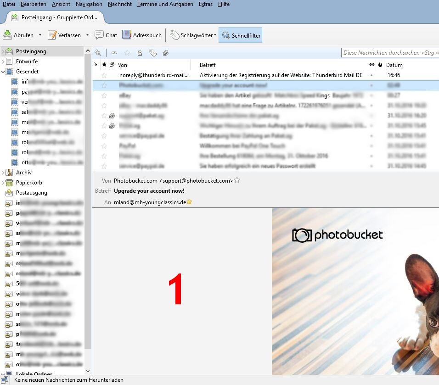Open the Verfassen dropdown arrow
Viewport: 439px width, 385px height.
pyautogui.click(x=87, y=35)
